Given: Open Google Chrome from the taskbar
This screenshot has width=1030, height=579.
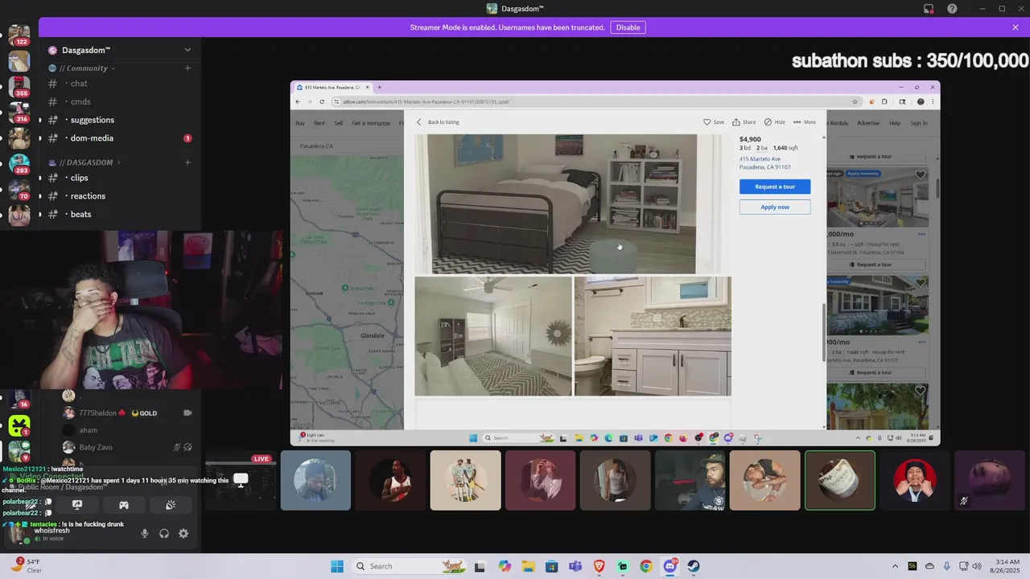Looking at the screenshot, I should [x=646, y=566].
